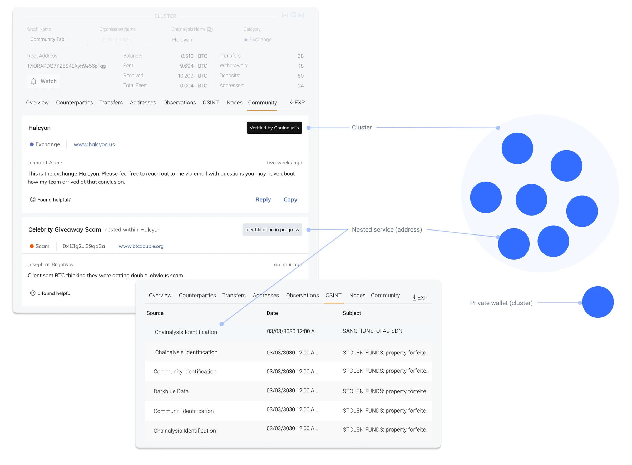Click the blue Exchange category dot under Halcyon
Screen dimensions: 632x465
pos(32,144)
